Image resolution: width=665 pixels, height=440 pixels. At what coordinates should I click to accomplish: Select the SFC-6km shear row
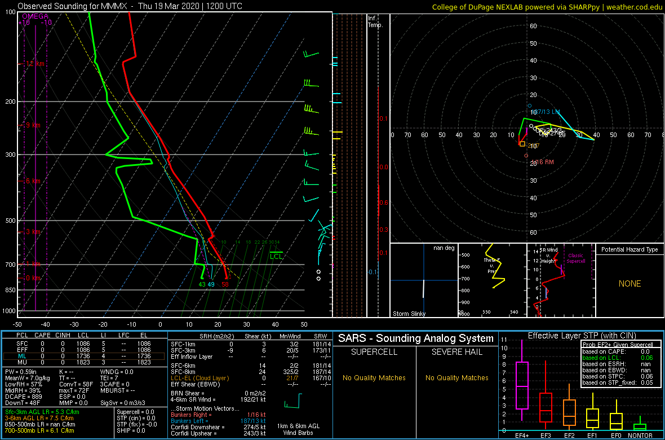point(250,366)
